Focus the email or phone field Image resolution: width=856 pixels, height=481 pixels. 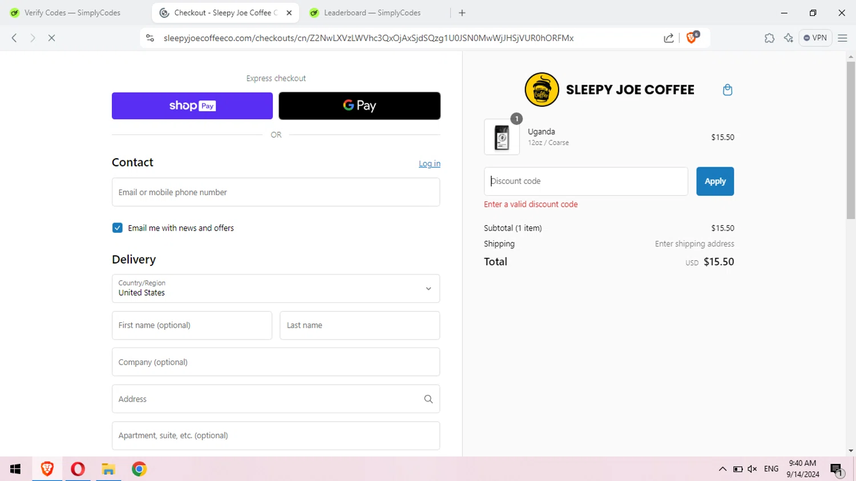276,192
